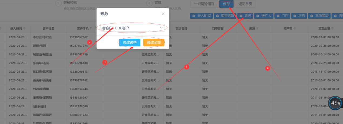The width and height of the screenshot is (343, 124).
Task: Click the gear icon on 指定客服
Action: 217,16
